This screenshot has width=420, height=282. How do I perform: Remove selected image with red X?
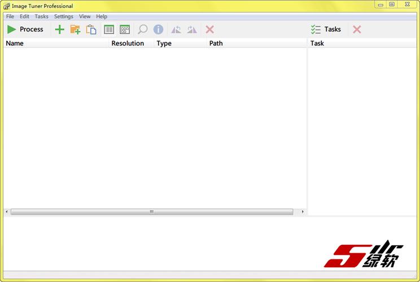pos(210,29)
